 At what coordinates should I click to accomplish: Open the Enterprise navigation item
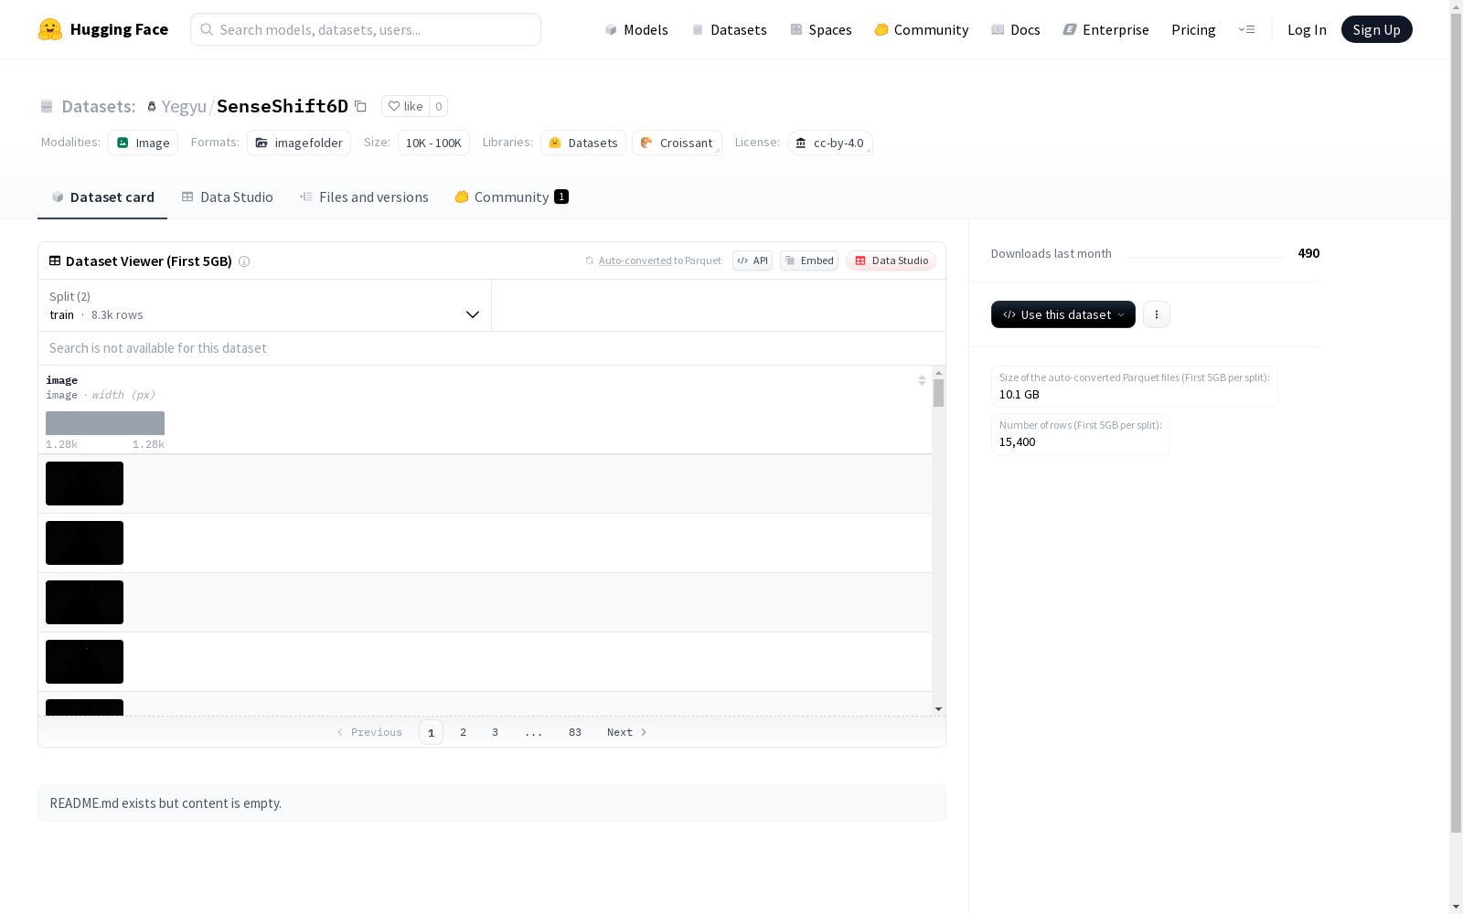(1106, 29)
